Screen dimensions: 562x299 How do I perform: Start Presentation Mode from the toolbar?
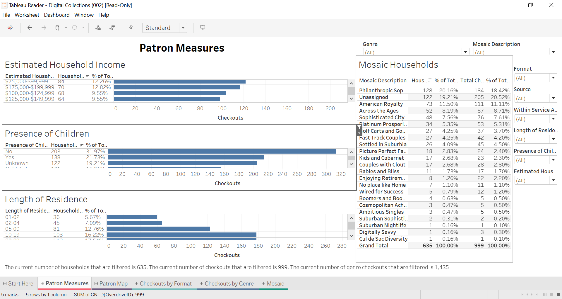(203, 28)
